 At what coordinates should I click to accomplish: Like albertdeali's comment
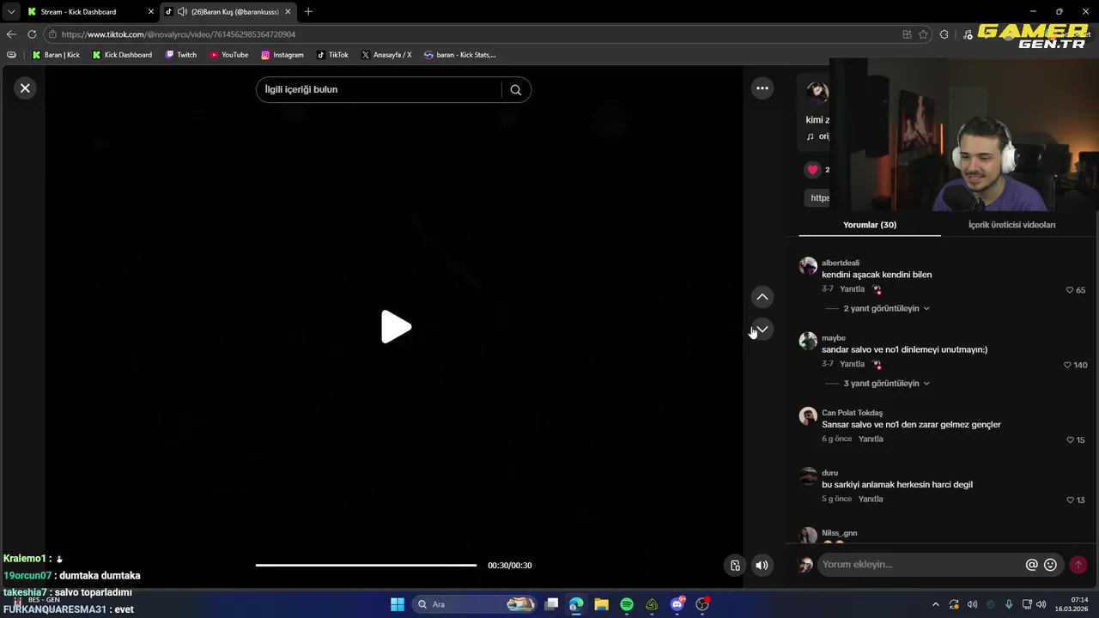click(x=1070, y=290)
